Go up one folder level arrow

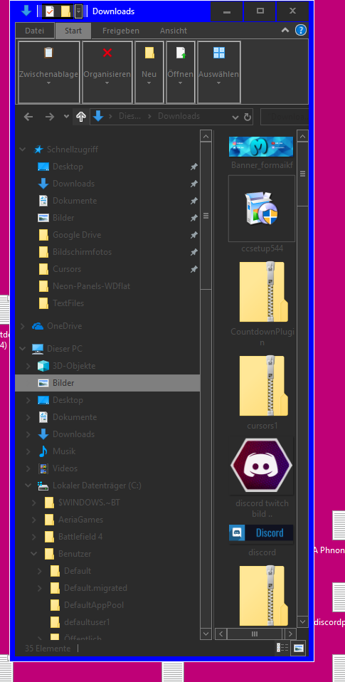pos(81,116)
